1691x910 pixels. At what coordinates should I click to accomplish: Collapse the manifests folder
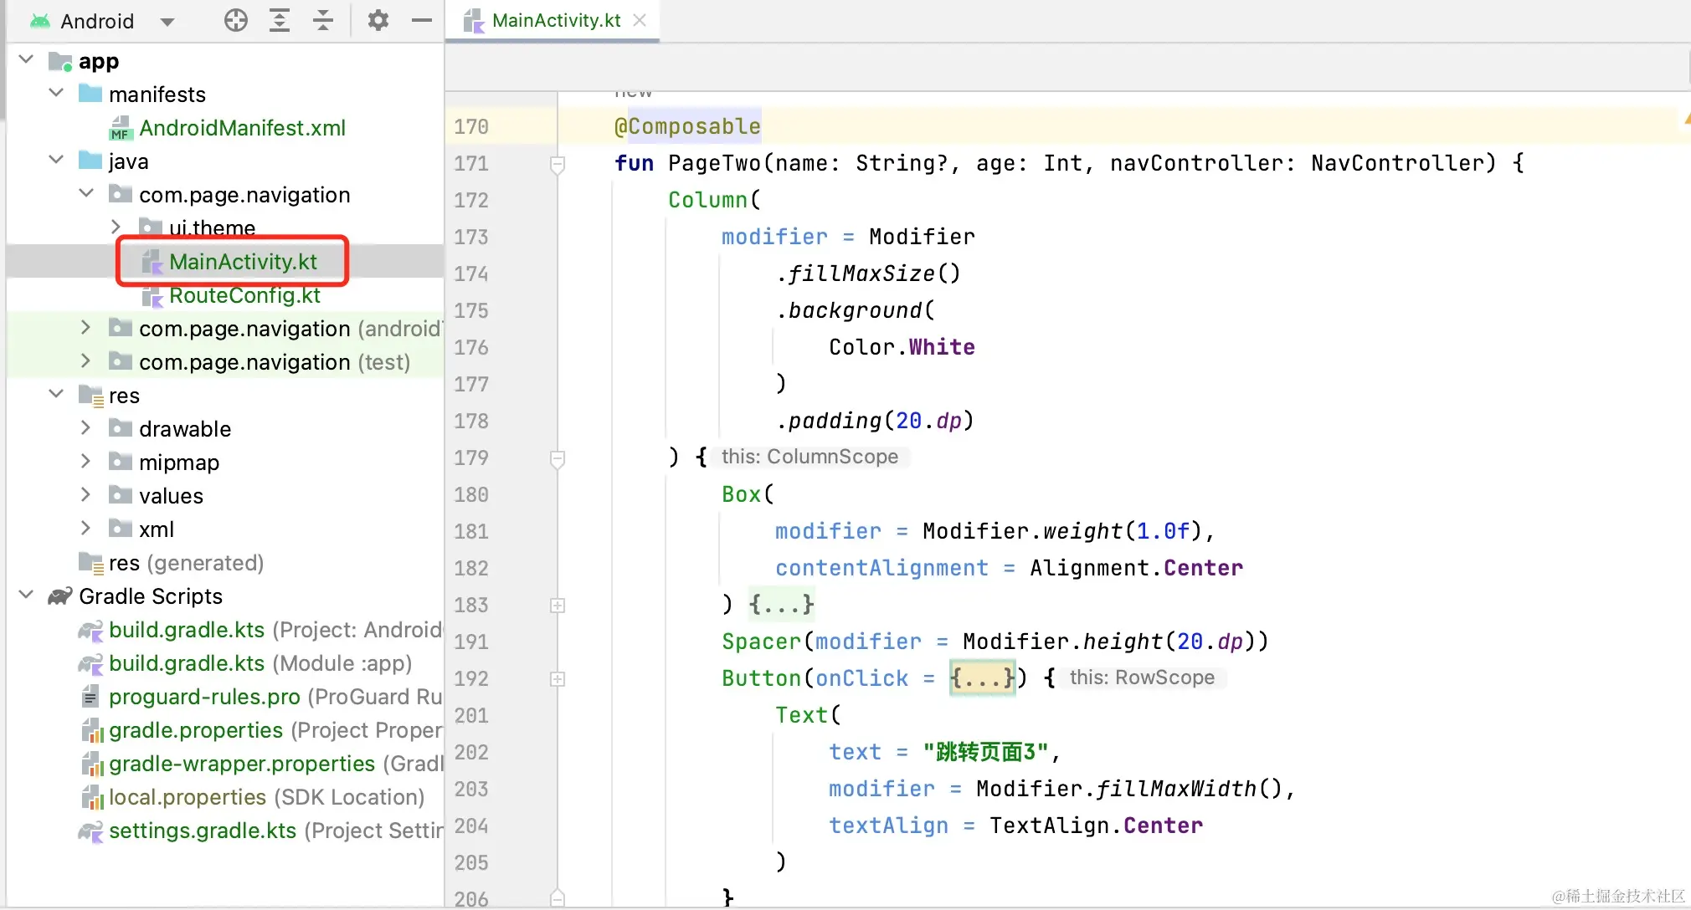pos(56,93)
